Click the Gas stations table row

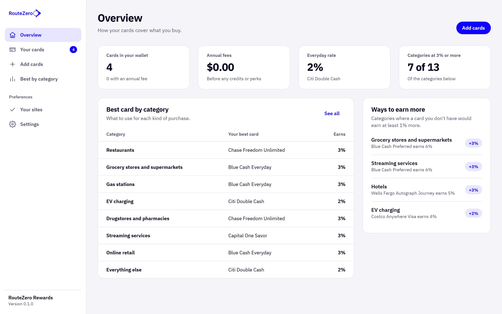tap(226, 184)
